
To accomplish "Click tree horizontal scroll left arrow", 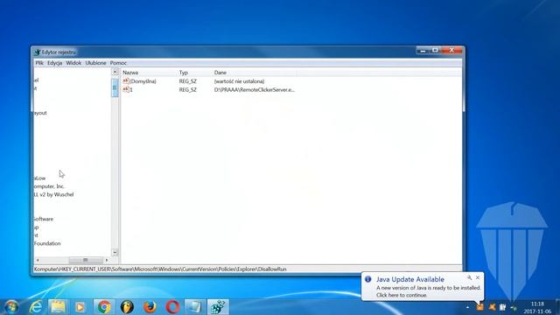I will pyautogui.click(x=38, y=260).
